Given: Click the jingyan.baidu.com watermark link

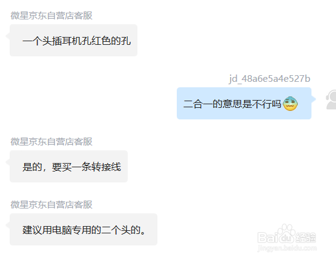Looking at the screenshot, I should pos(287,248).
